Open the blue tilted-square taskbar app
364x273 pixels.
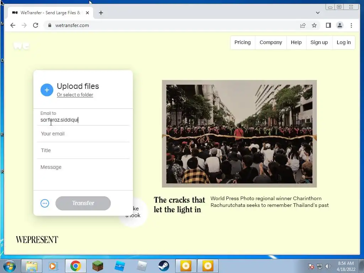click(x=120, y=266)
